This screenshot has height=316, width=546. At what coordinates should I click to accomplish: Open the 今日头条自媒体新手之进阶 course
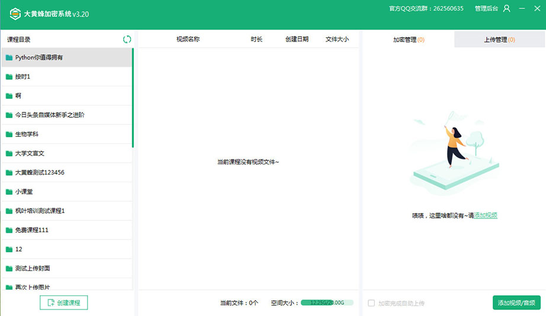tap(50, 115)
